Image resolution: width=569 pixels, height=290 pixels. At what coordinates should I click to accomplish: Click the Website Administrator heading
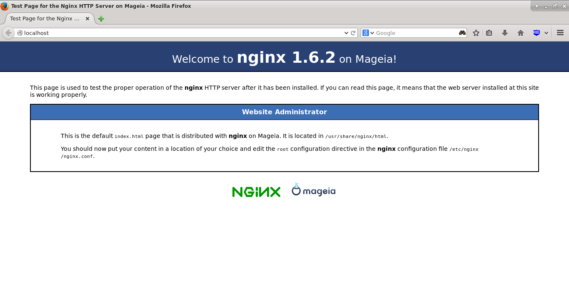pyautogui.click(x=284, y=112)
